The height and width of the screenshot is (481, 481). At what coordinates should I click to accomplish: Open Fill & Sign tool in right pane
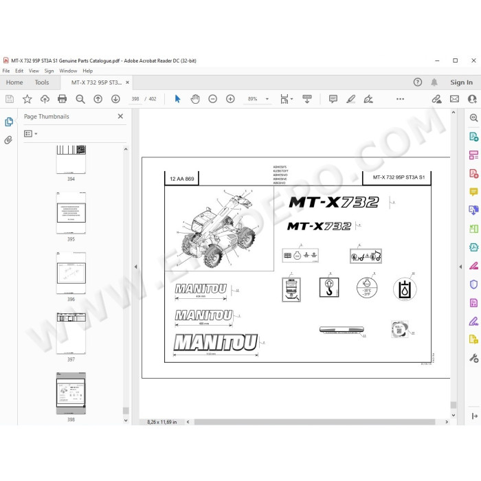pos(473,321)
